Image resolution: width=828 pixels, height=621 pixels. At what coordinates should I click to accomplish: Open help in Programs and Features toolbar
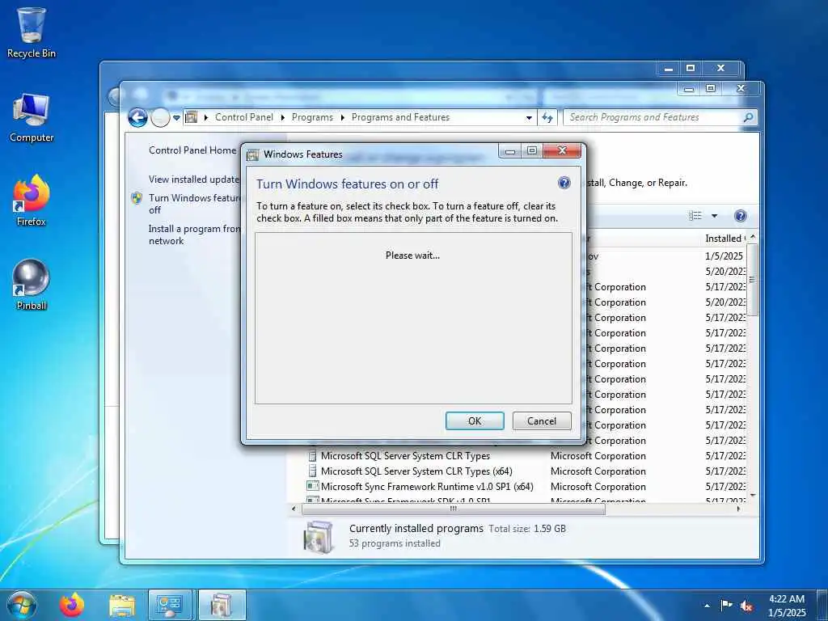pos(741,215)
